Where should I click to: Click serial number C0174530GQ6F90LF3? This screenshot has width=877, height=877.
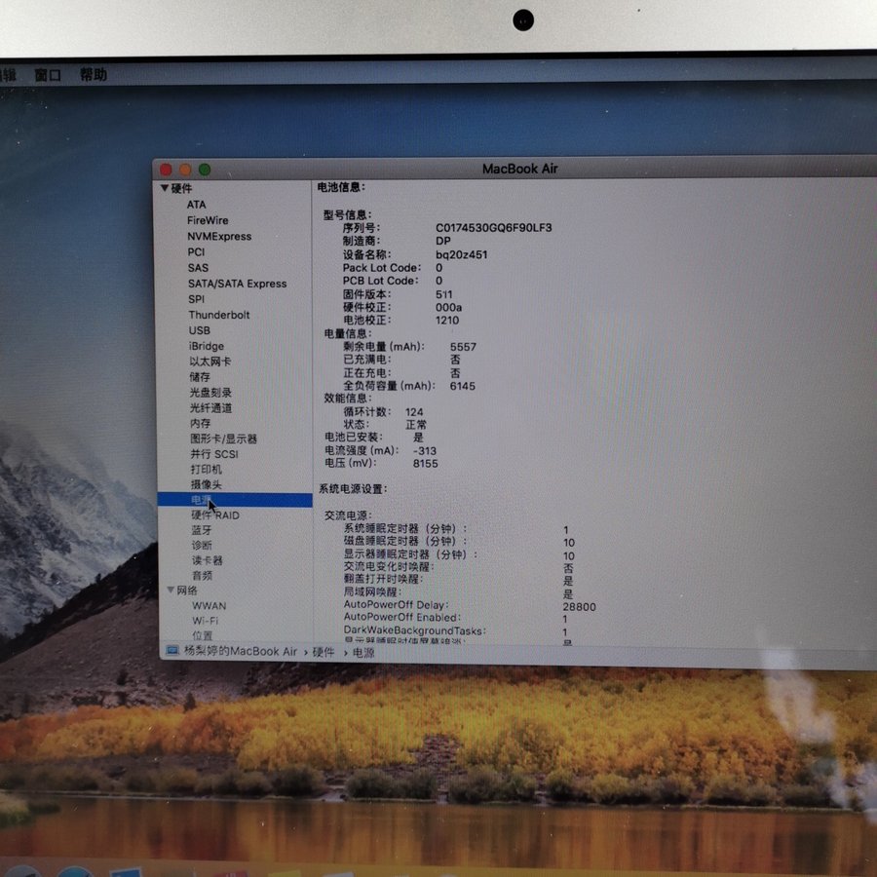[494, 228]
